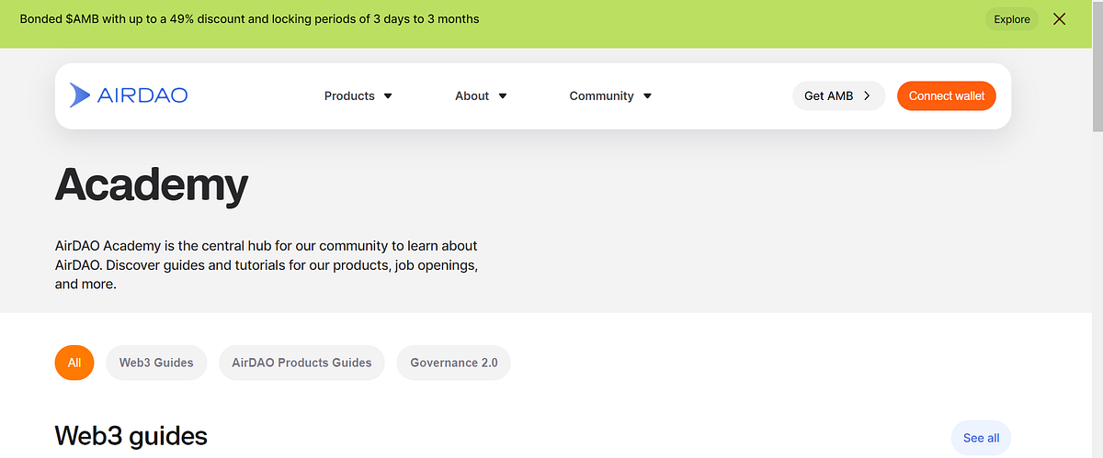Click the AirDAO arrow logo icon
Image resolution: width=1103 pixels, height=458 pixels.
(x=80, y=95)
